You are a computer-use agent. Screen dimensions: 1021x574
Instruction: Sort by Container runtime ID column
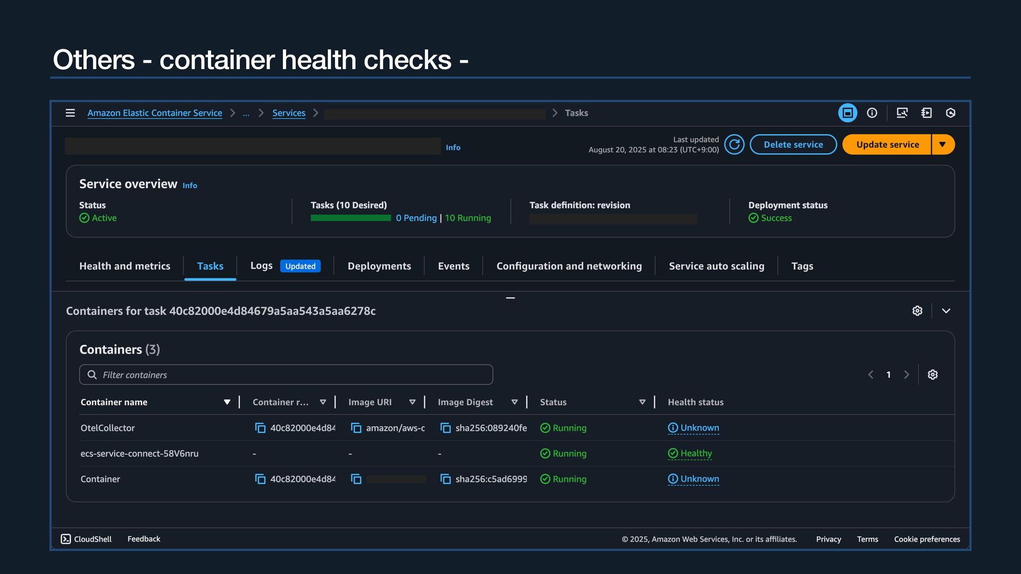click(x=323, y=402)
